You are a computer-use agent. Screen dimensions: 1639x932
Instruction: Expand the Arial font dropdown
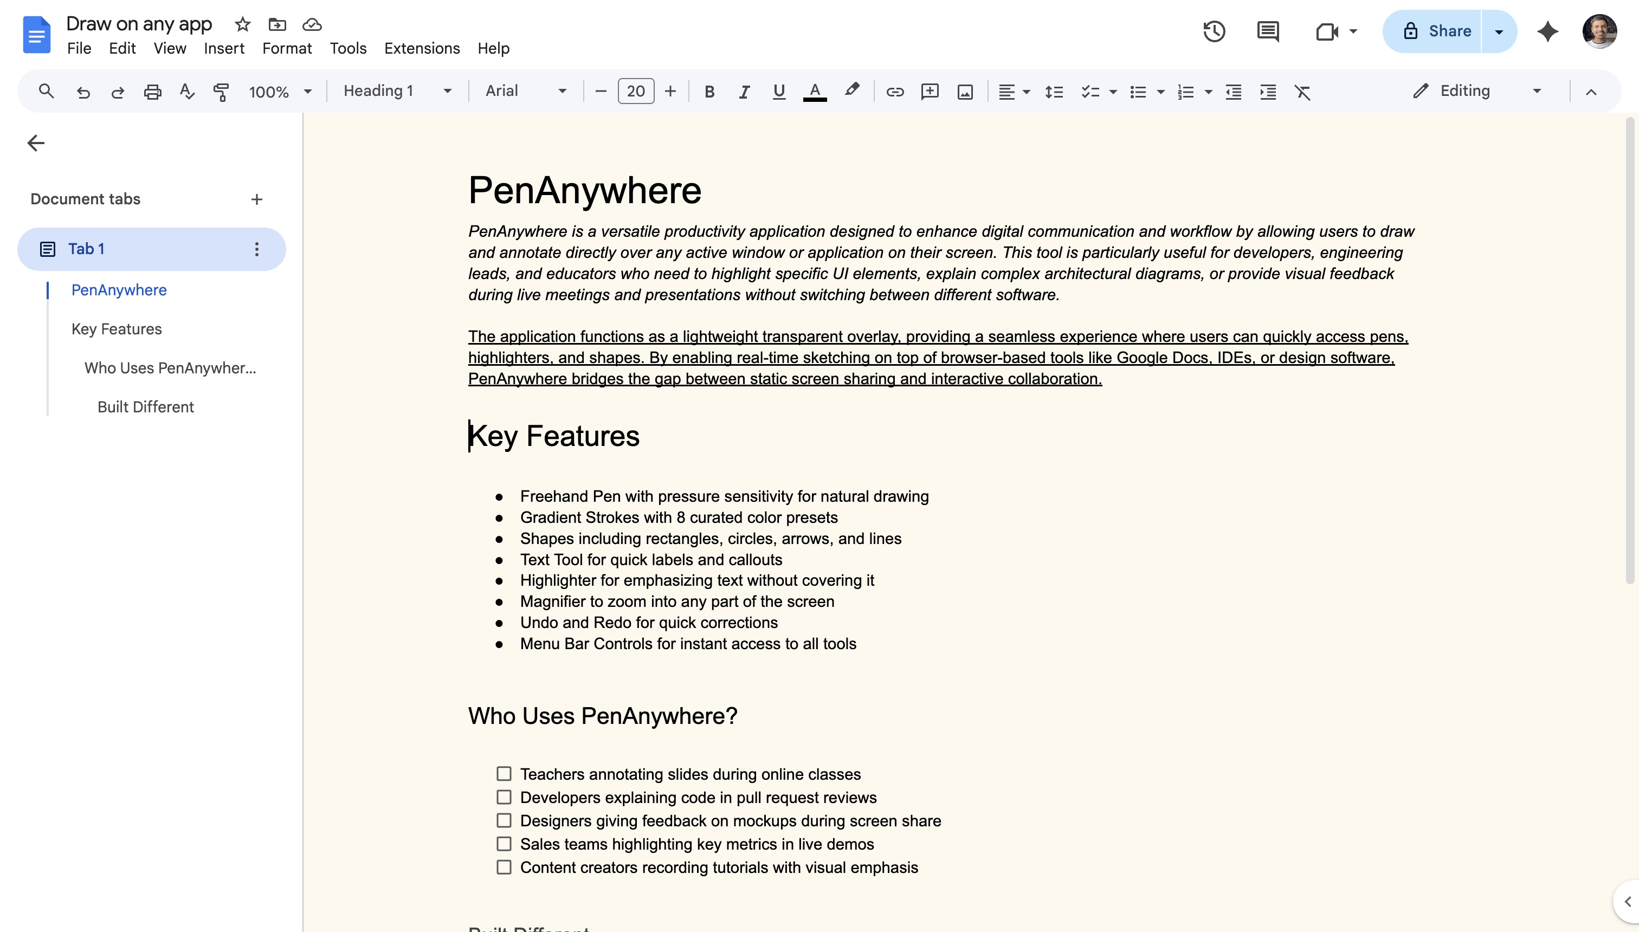tap(525, 92)
